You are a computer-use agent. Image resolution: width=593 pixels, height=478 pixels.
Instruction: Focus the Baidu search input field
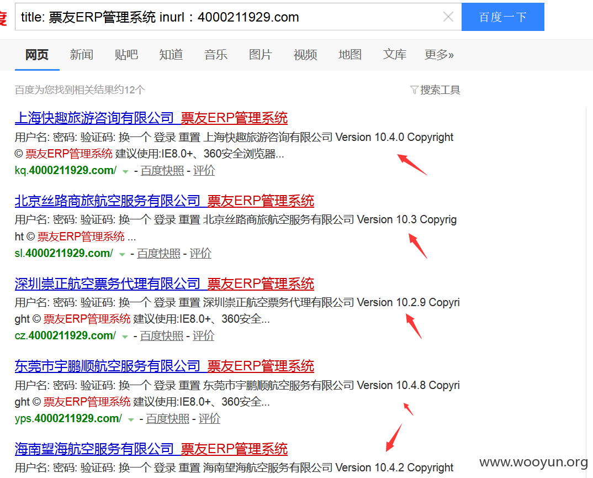coord(239,17)
